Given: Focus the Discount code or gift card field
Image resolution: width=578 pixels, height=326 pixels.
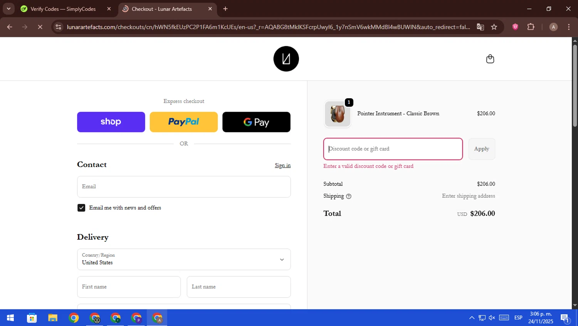Looking at the screenshot, I should point(393,149).
